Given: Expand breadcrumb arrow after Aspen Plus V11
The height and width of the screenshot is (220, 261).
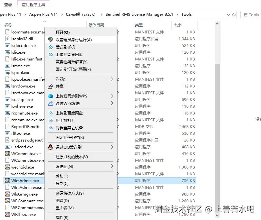Looking at the screenshot, I should point(62,14).
